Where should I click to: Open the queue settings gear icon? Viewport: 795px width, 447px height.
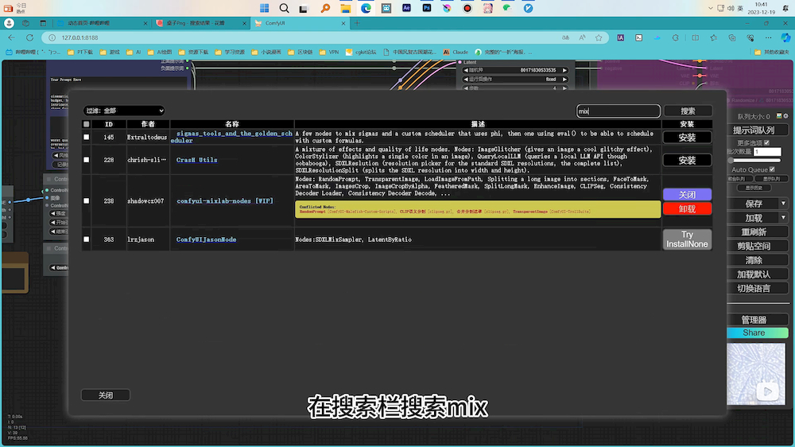pyautogui.click(x=785, y=114)
